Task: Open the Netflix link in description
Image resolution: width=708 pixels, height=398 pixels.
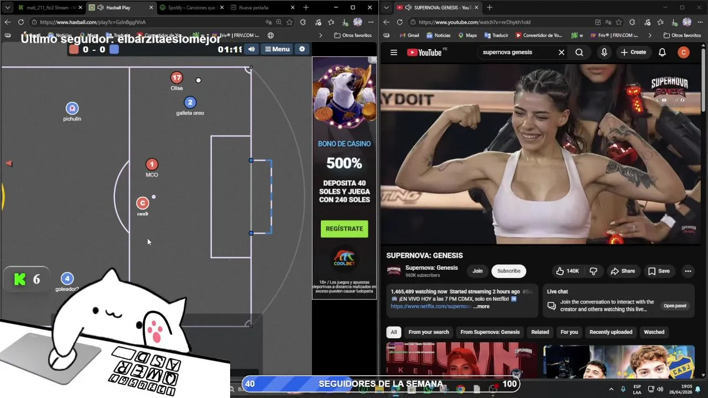Action: click(x=431, y=306)
